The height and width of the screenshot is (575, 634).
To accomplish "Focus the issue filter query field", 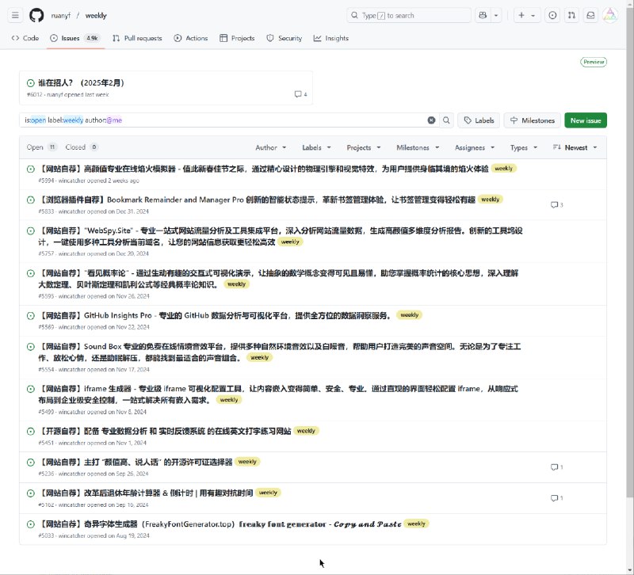I will coord(223,120).
